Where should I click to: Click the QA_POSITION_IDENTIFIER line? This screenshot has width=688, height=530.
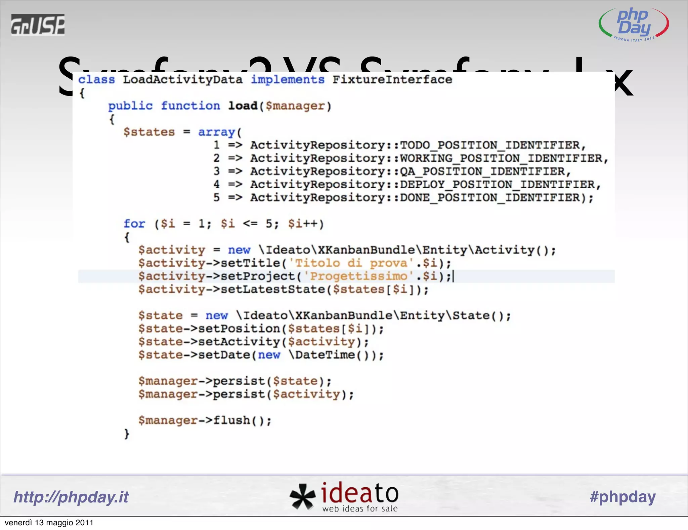(392, 171)
